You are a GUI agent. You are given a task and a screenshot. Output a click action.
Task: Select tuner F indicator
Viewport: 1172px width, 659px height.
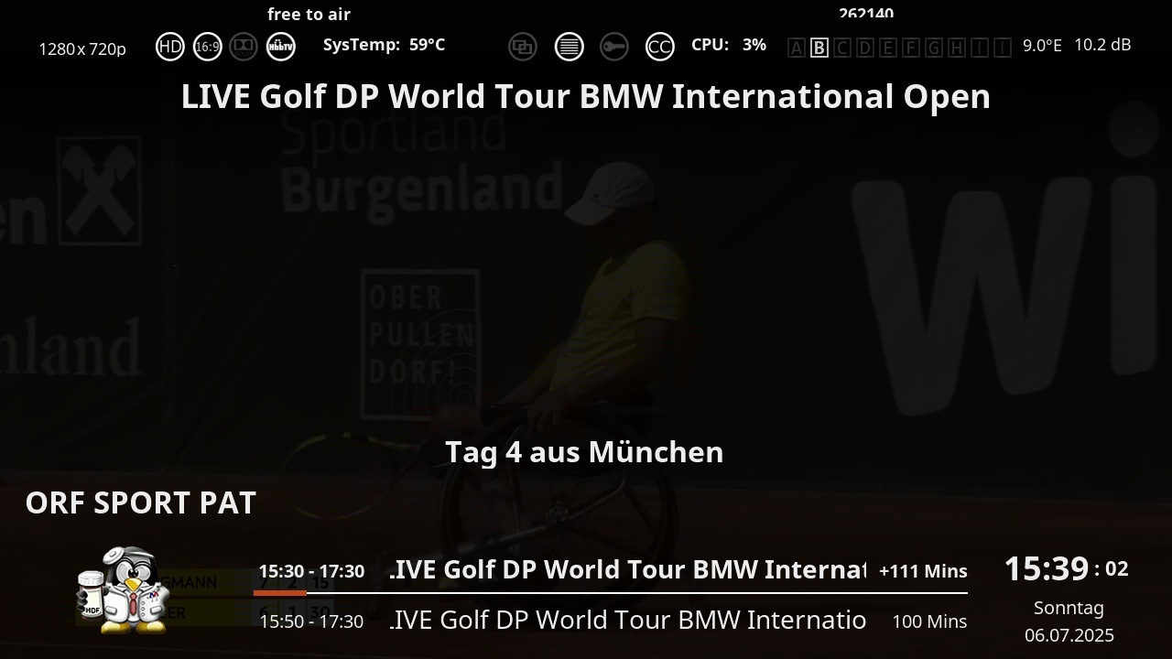point(911,48)
